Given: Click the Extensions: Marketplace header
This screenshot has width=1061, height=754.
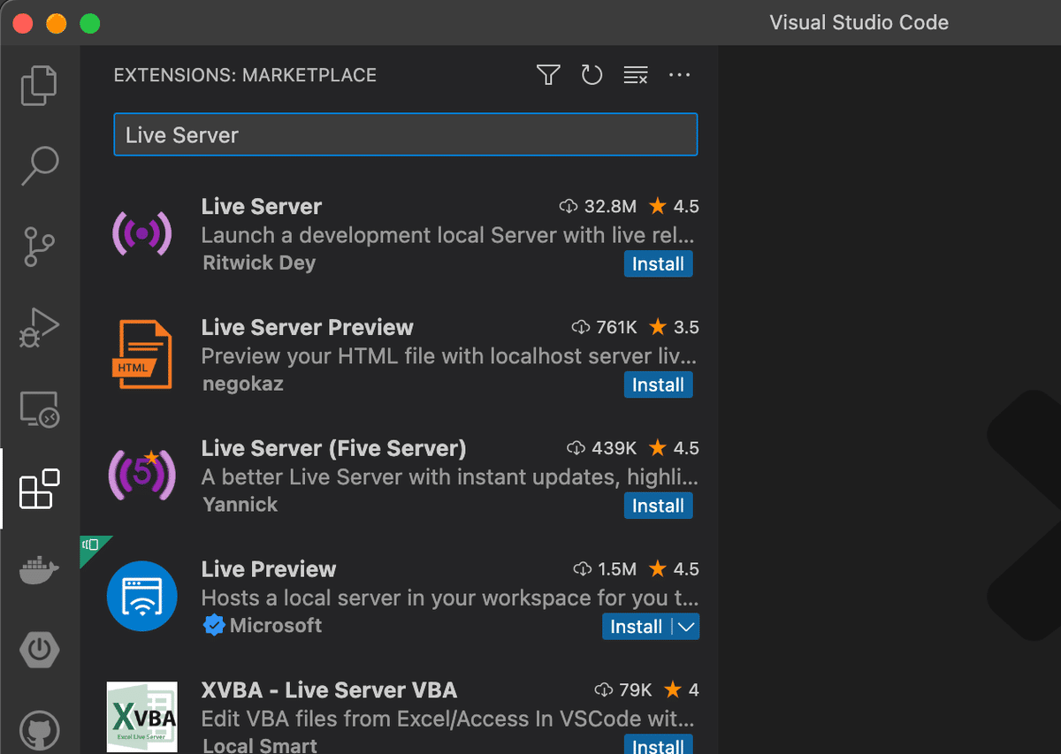Looking at the screenshot, I should point(245,75).
